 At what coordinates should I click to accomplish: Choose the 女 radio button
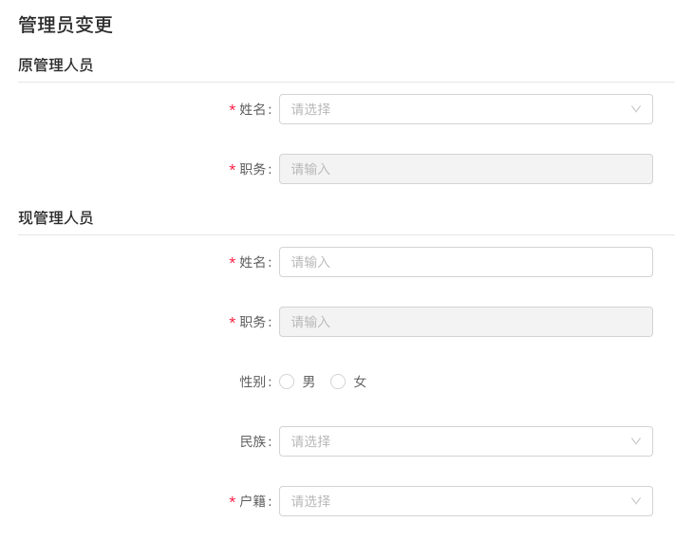pyautogui.click(x=338, y=382)
